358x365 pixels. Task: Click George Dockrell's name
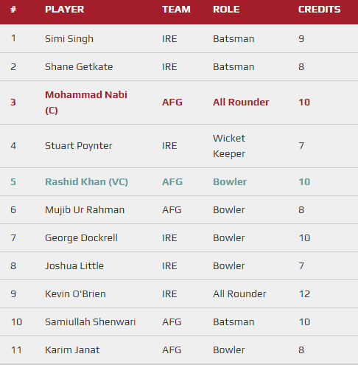tap(81, 238)
